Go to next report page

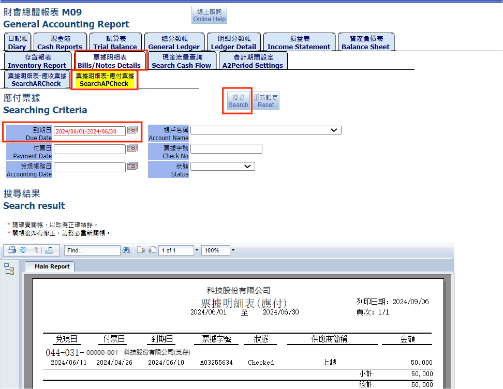(141, 250)
